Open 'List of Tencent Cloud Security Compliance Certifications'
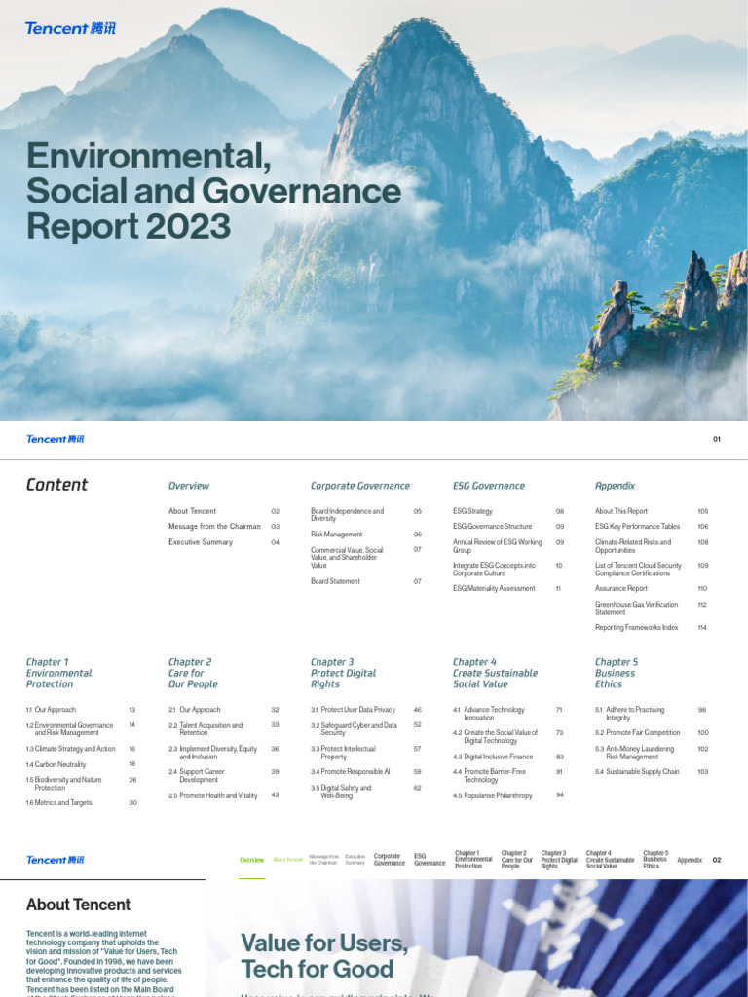The width and height of the screenshot is (748, 997). click(x=638, y=569)
